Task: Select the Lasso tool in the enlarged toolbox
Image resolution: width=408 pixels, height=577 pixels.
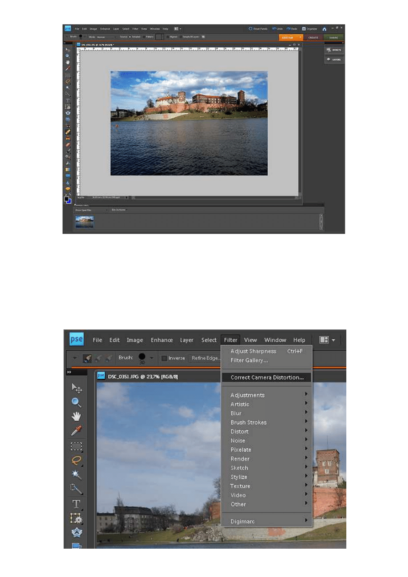Action: [76, 461]
